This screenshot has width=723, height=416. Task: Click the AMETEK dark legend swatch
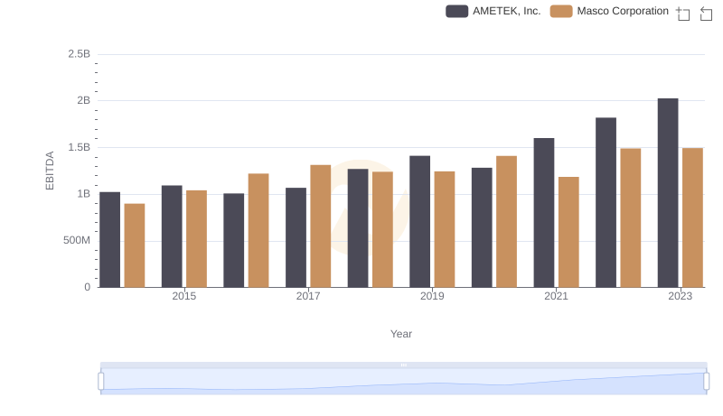(457, 11)
